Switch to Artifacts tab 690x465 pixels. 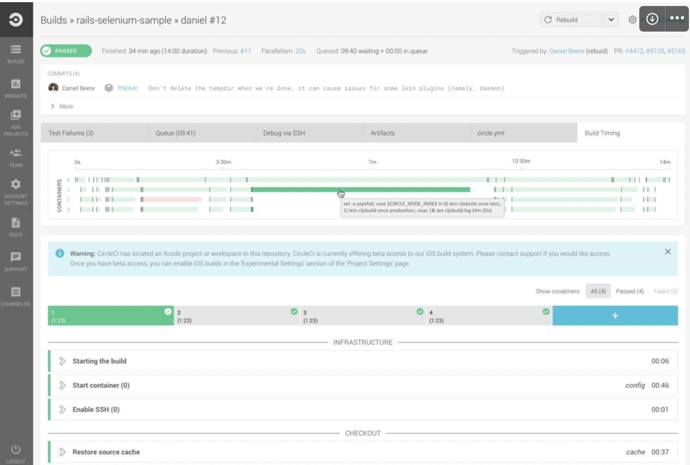click(417, 133)
